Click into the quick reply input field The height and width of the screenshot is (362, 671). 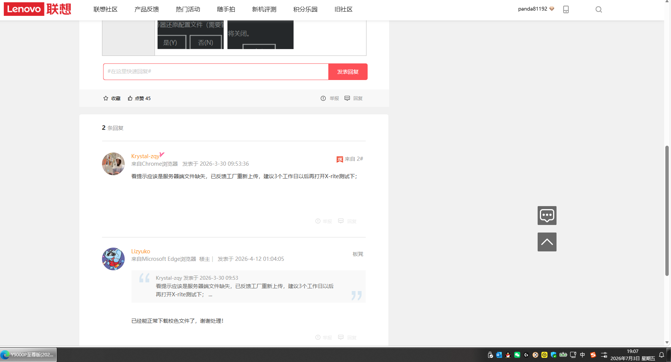(216, 72)
